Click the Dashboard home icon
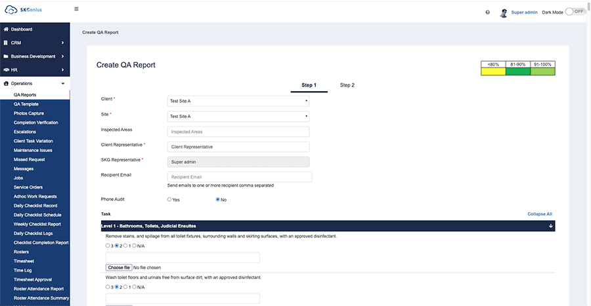The image size is (591, 306). tap(6, 29)
